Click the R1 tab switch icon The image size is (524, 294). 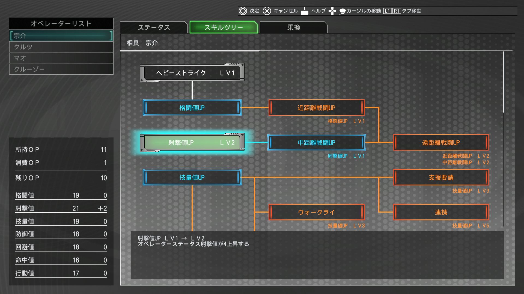pos(396,11)
